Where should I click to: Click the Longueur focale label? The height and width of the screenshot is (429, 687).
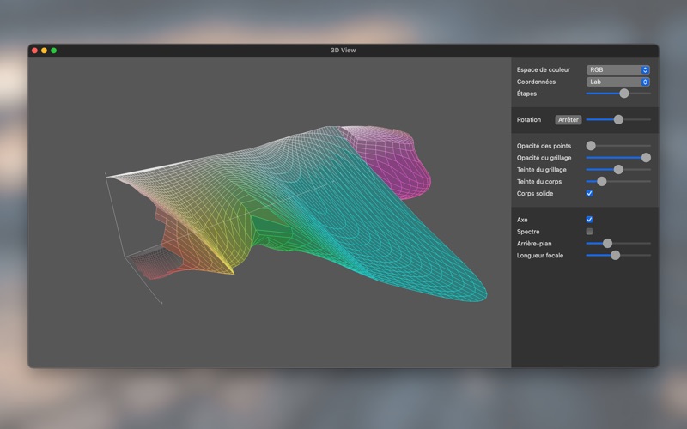point(540,256)
